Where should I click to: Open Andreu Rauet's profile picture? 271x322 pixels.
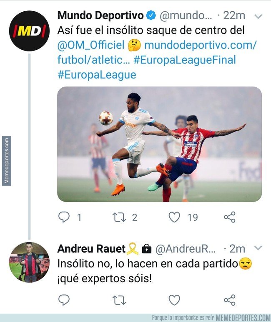(x=29, y=262)
